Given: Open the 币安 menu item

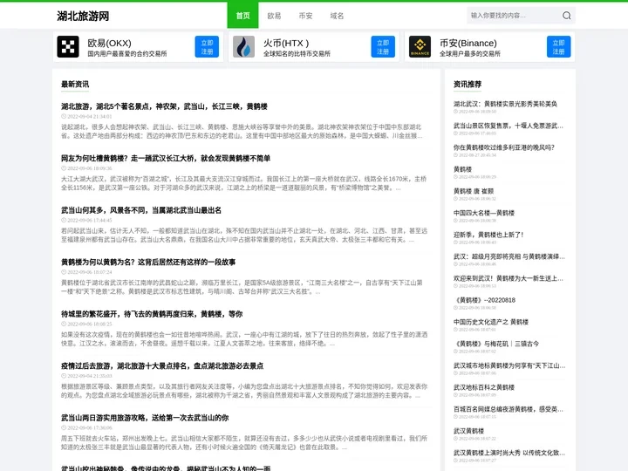Looking at the screenshot, I should (305, 16).
